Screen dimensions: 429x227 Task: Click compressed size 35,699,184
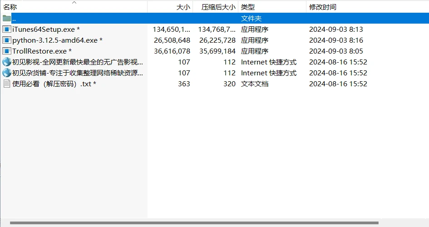pos(217,51)
